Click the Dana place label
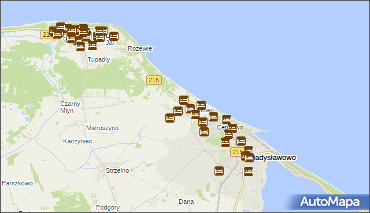The height and width of the screenshot is (213, 370). coord(186,201)
